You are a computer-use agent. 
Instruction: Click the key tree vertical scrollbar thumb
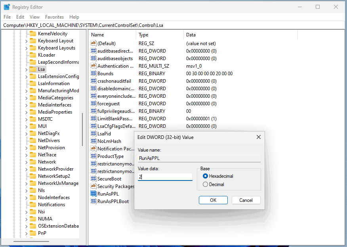click(82, 129)
